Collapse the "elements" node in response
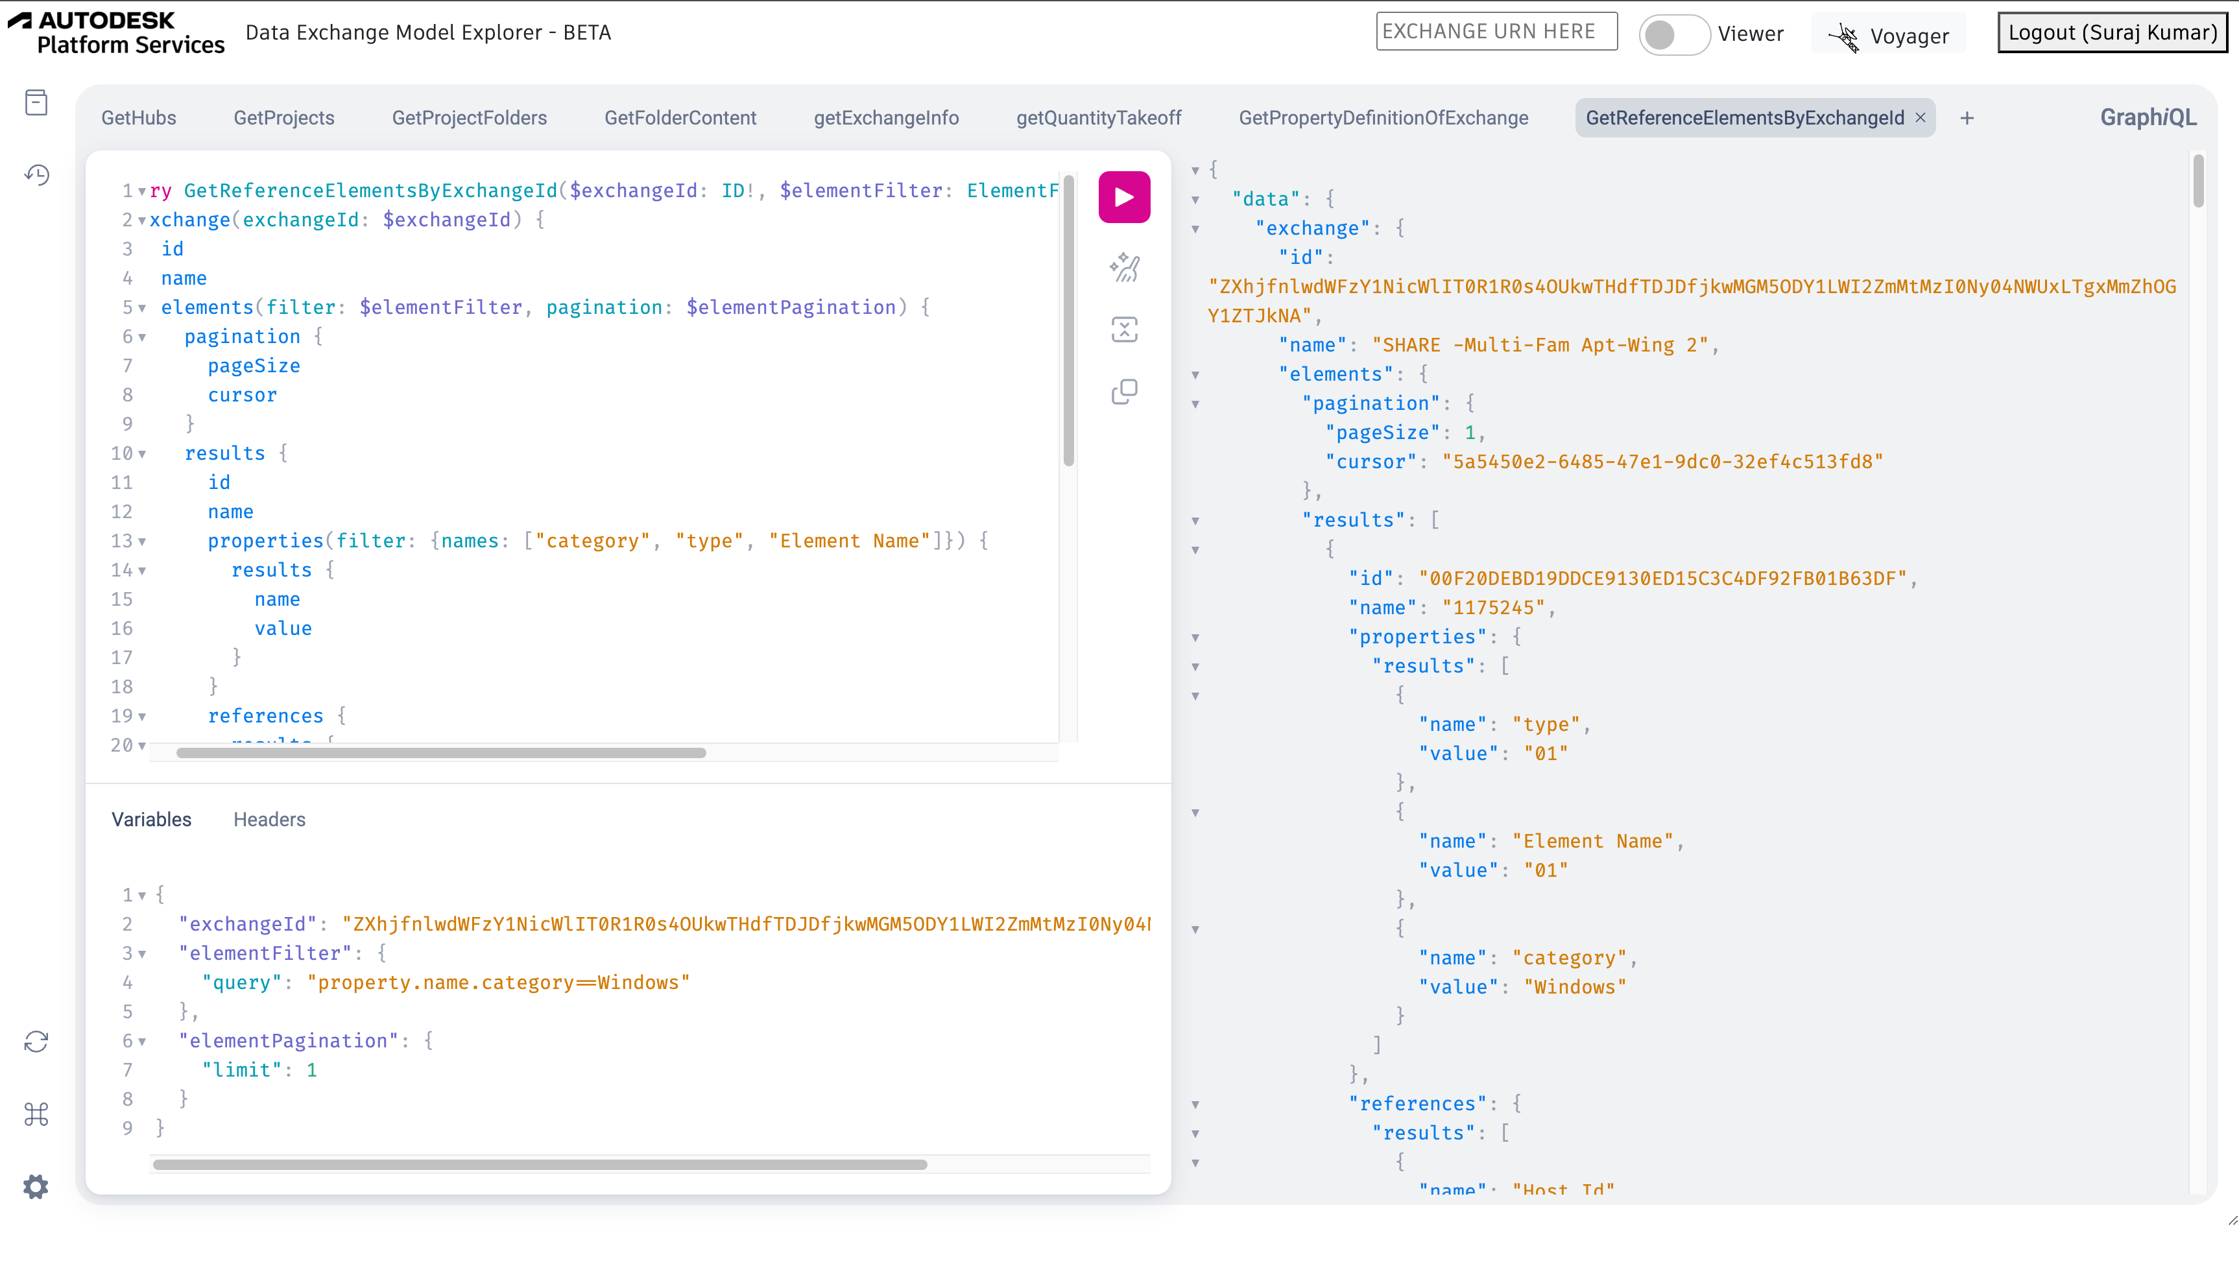Viewport: 2239px width, 1288px height. tap(1195, 375)
